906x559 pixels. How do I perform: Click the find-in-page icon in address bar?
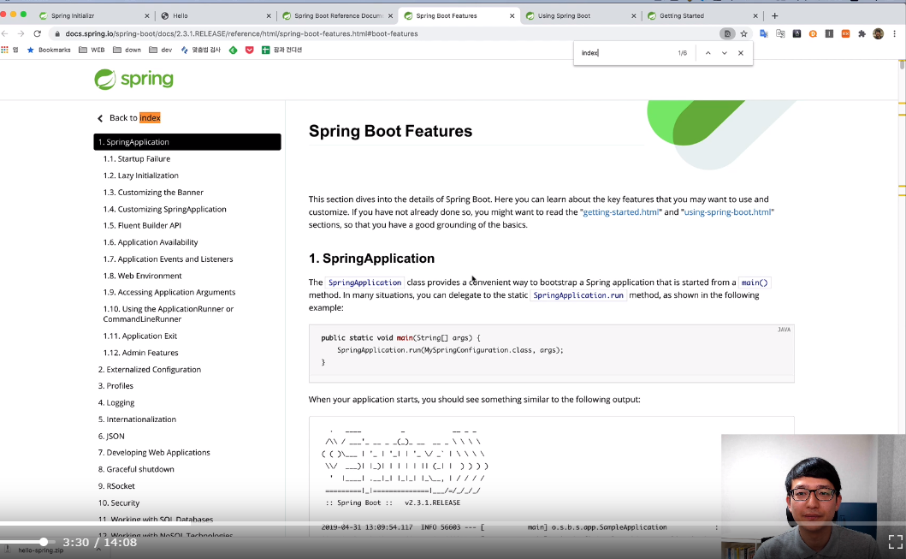click(727, 34)
